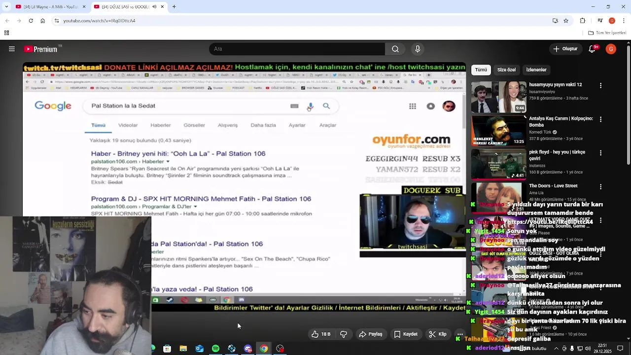Go back in browser history

[x=7, y=21]
